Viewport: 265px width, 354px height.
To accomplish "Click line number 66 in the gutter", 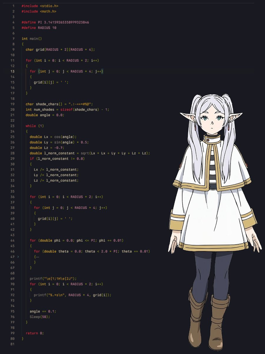I will pyautogui.click(x=12, y=262).
